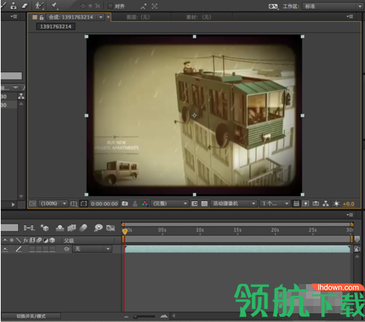
Task: Open the (100%) magnification dropdown
Action: (52, 203)
